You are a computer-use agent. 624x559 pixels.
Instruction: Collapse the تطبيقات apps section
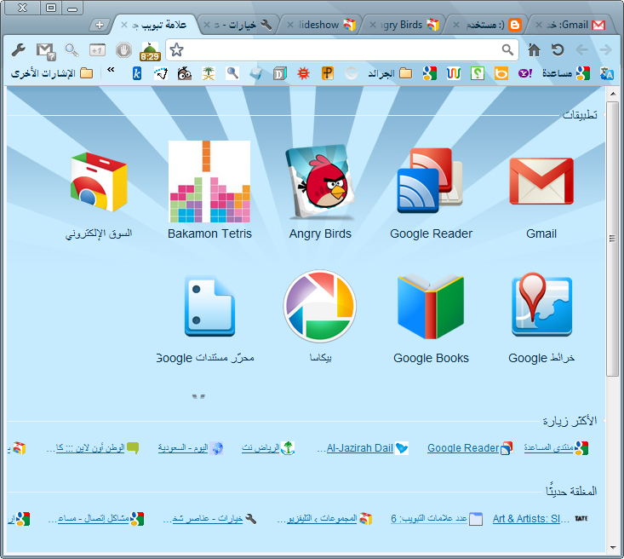click(580, 115)
